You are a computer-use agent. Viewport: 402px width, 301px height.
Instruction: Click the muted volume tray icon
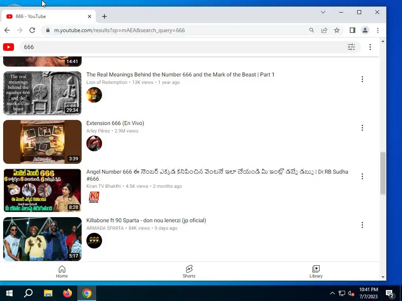click(351, 293)
